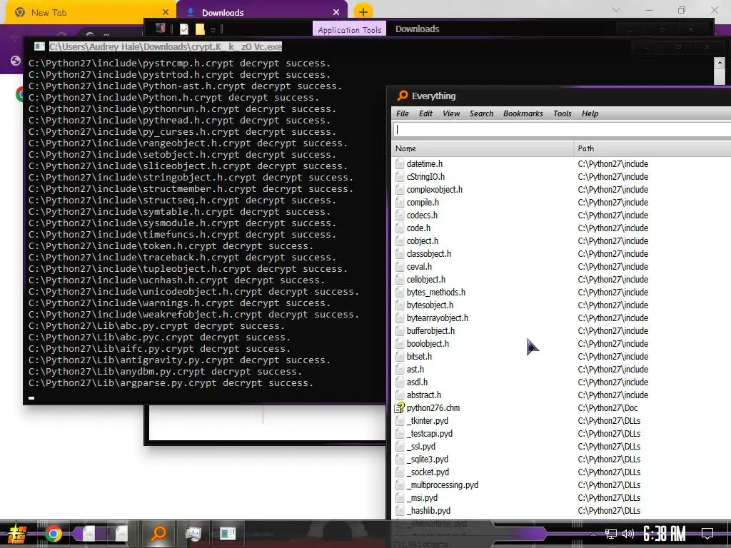Viewport: 731px width, 548px height.
Task: Click the volume speaker icon in tray
Action: pyautogui.click(x=628, y=534)
